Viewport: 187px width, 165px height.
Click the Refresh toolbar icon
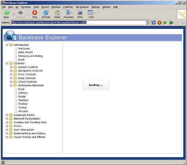tap(46, 13)
